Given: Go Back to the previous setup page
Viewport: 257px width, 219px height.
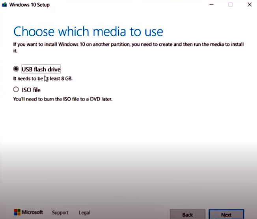Looking at the screenshot, I should pos(188,214).
